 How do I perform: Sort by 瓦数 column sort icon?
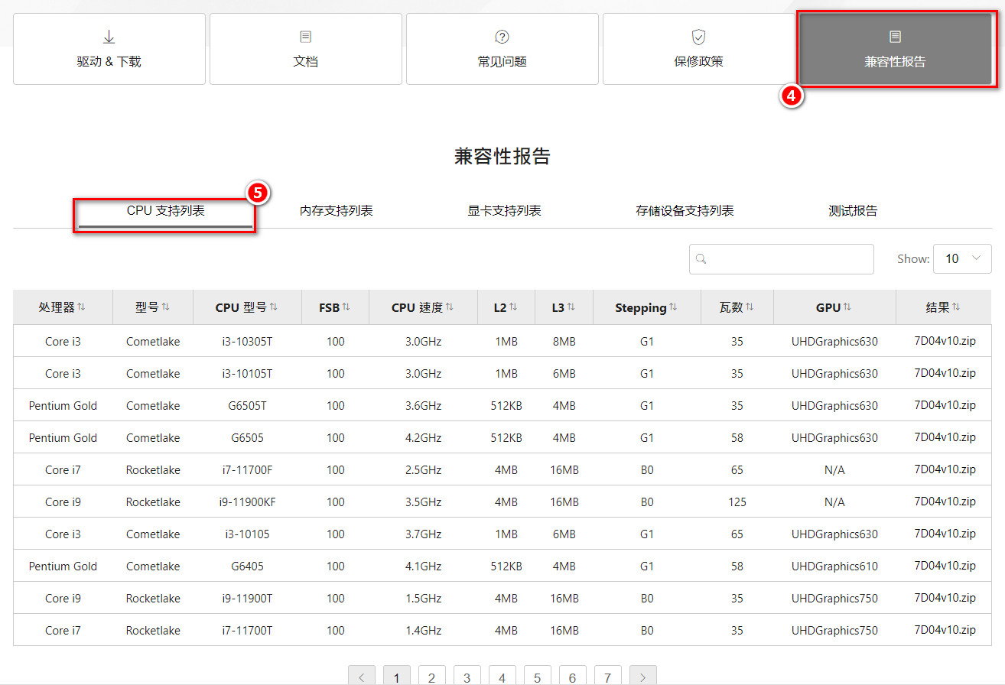point(750,307)
